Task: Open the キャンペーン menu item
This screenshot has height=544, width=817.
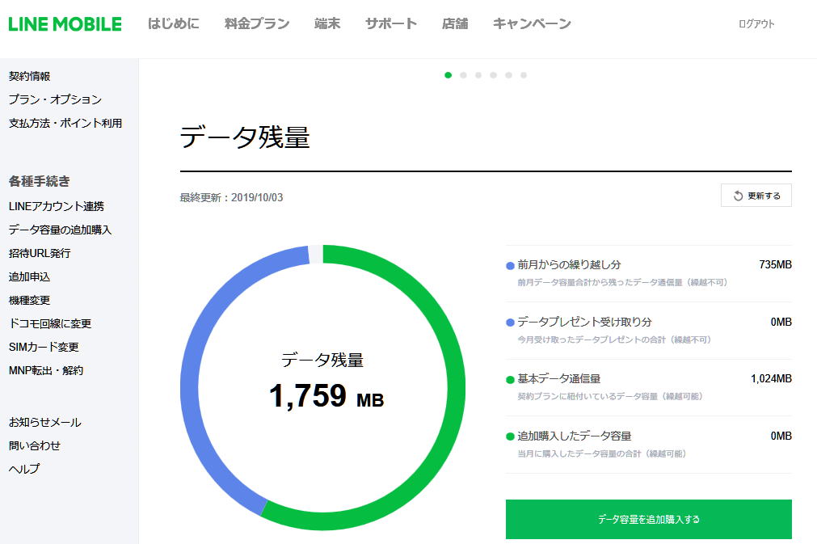Action: [532, 23]
